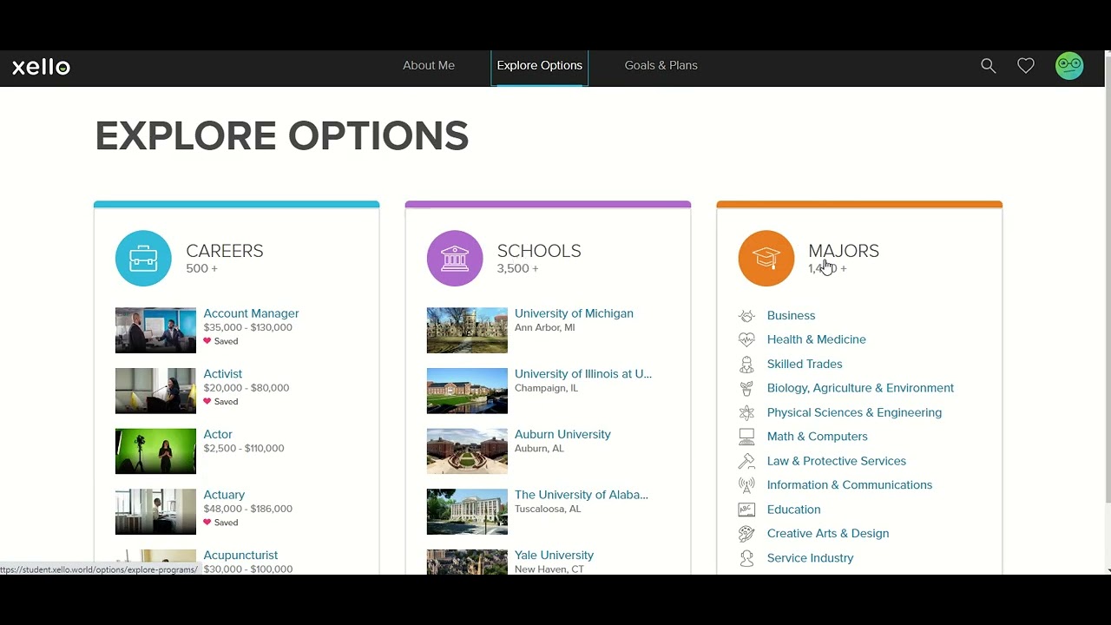Click the Education chalkboard icon
Image resolution: width=1111 pixels, height=625 pixels.
click(746, 510)
